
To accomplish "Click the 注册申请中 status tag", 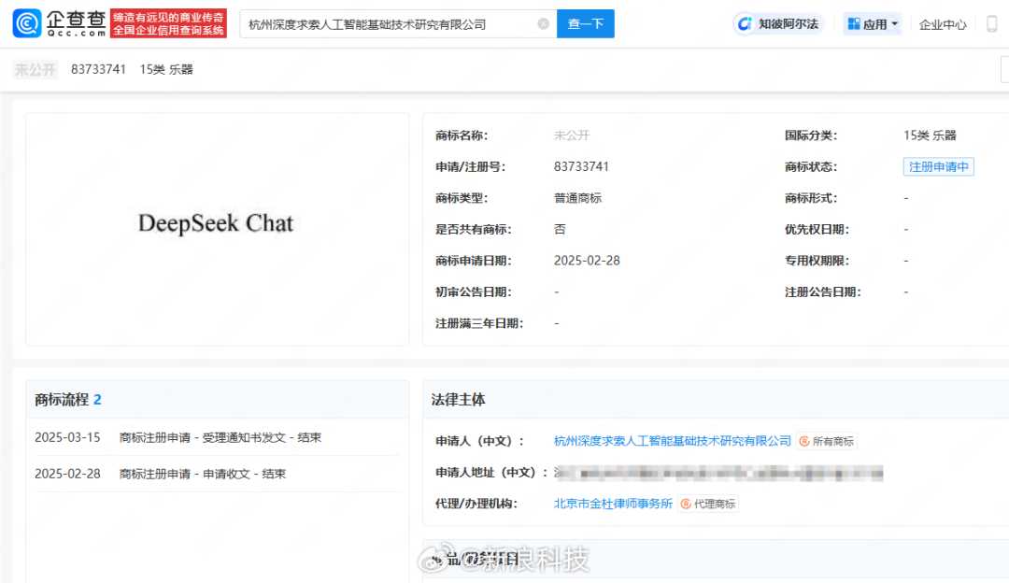I will coord(938,166).
